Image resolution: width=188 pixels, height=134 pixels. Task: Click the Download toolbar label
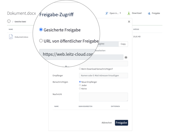136,13
